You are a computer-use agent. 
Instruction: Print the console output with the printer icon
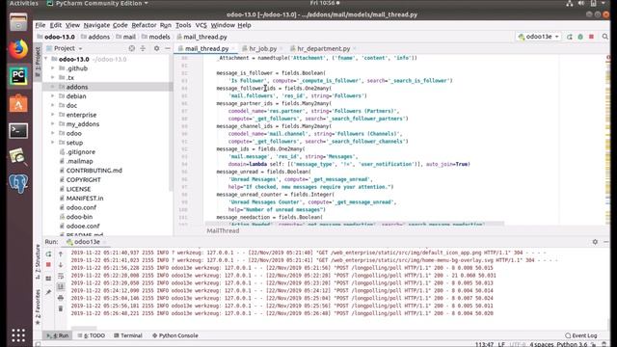[x=61, y=298]
